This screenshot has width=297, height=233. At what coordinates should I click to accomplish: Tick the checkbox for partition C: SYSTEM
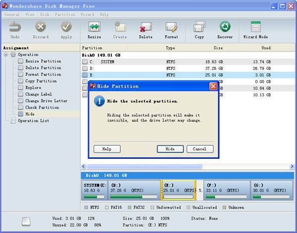tap(85, 62)
